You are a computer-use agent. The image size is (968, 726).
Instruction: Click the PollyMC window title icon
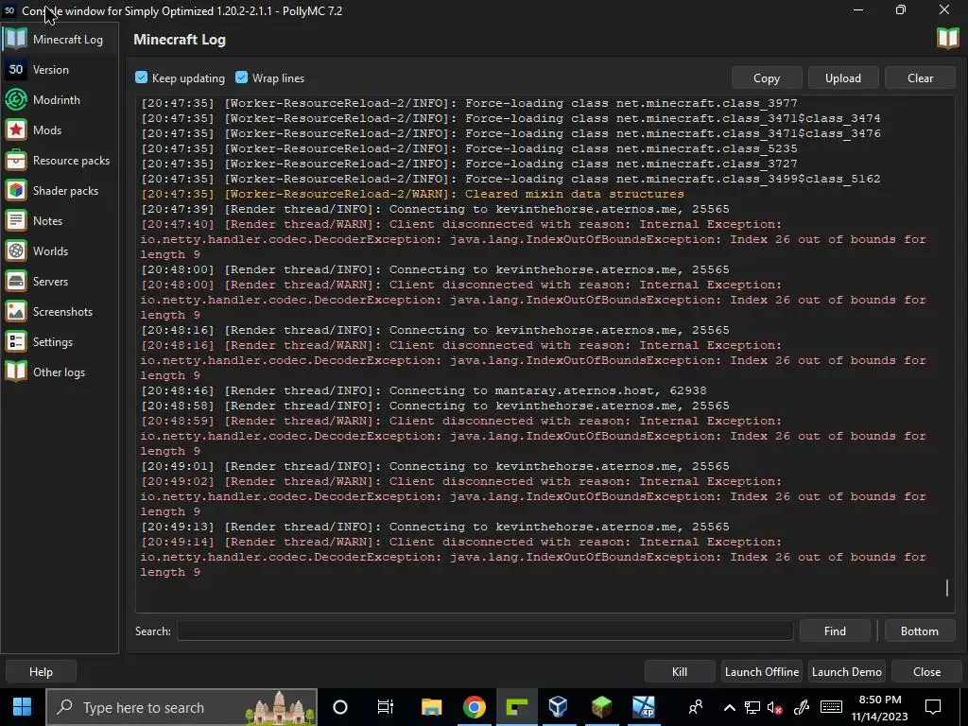pos(9,10)
